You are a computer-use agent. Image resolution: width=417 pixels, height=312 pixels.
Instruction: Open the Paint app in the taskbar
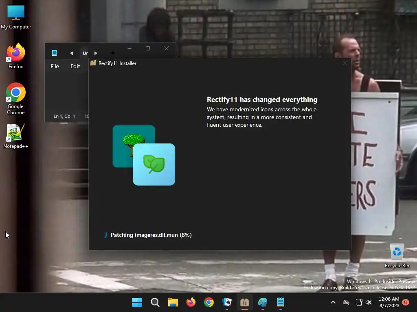(263, 302)
